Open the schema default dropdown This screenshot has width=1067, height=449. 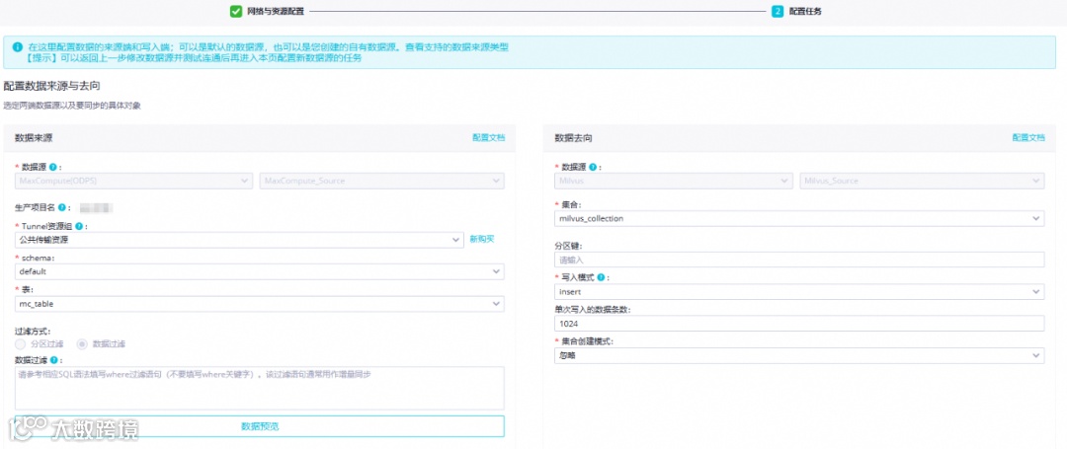pyautogui.click(x=259, y=271)
